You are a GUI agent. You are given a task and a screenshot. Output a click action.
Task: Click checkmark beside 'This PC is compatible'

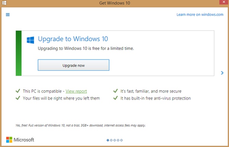click(17, 91)
